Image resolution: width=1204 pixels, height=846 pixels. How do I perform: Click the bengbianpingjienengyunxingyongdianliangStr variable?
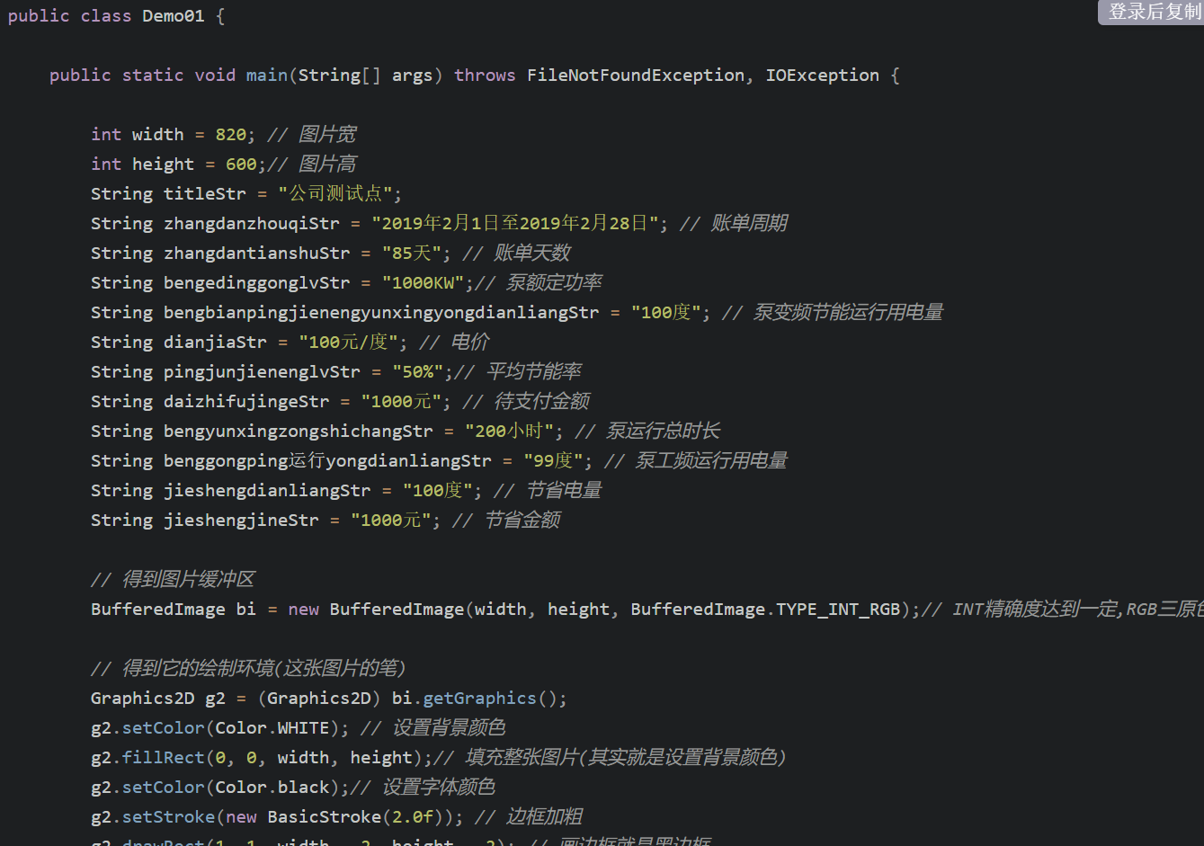coord(381,313)
